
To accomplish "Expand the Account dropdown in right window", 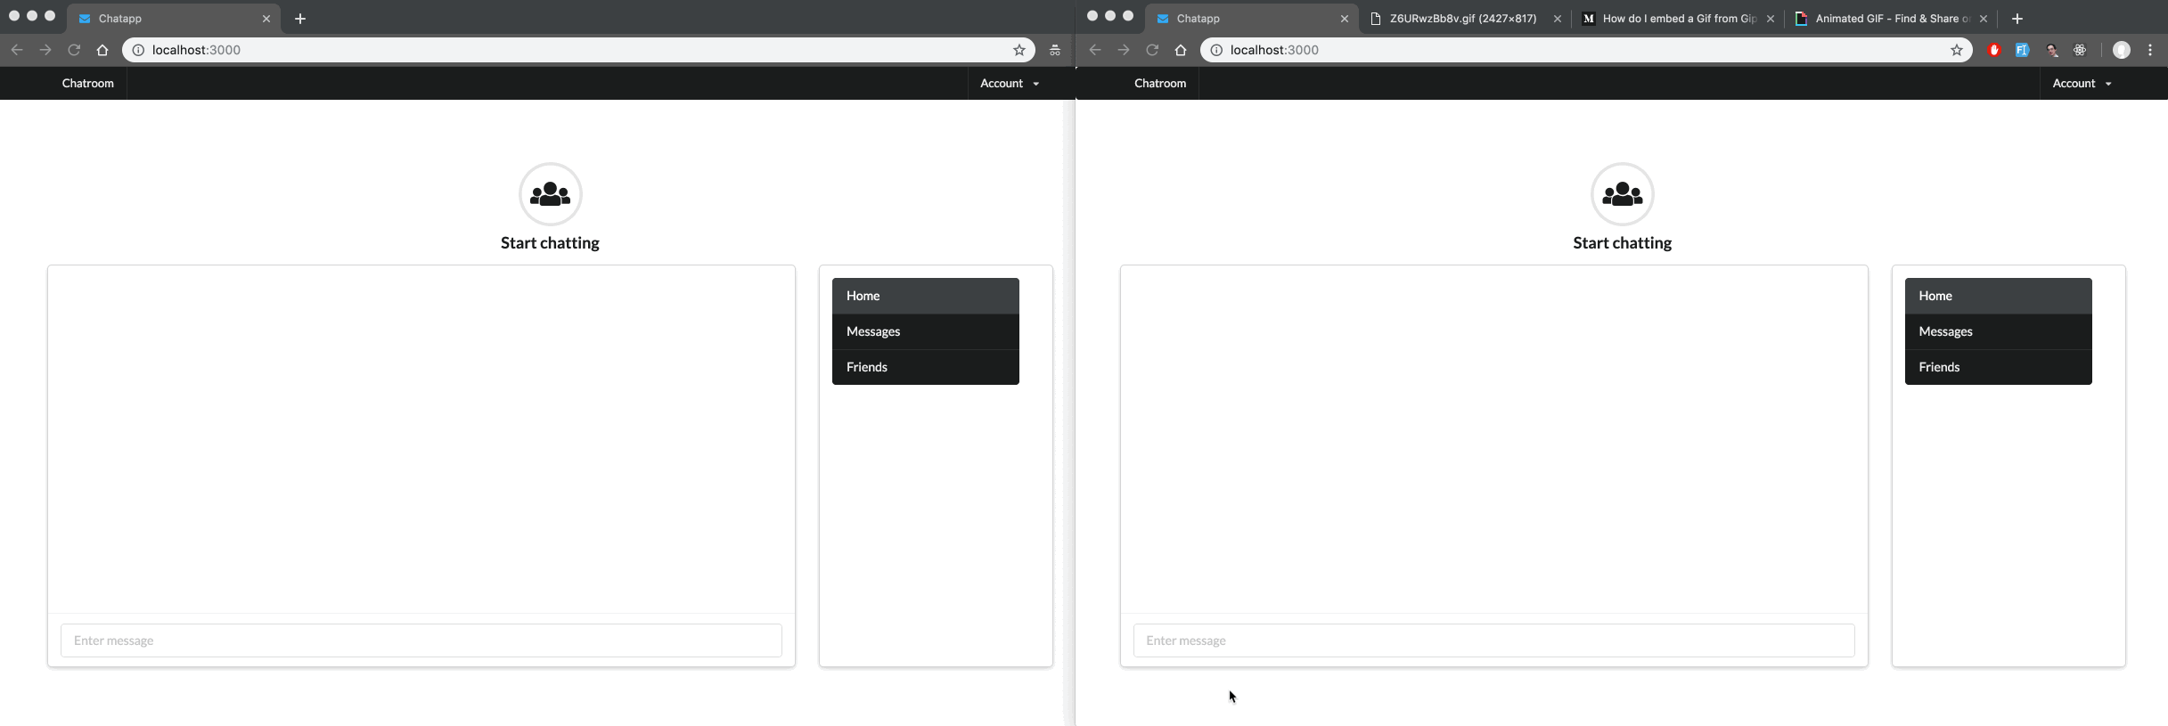I will 2082,83.
